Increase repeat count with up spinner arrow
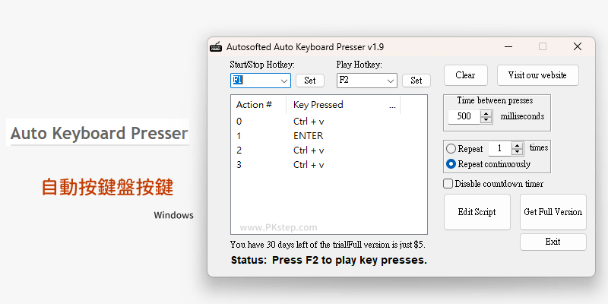The height and width of the screenshot is (304, 608). [518, 145]
